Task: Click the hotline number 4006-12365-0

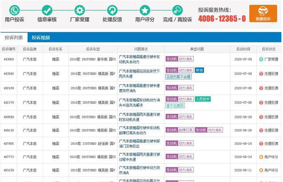Action: [222, 19]
